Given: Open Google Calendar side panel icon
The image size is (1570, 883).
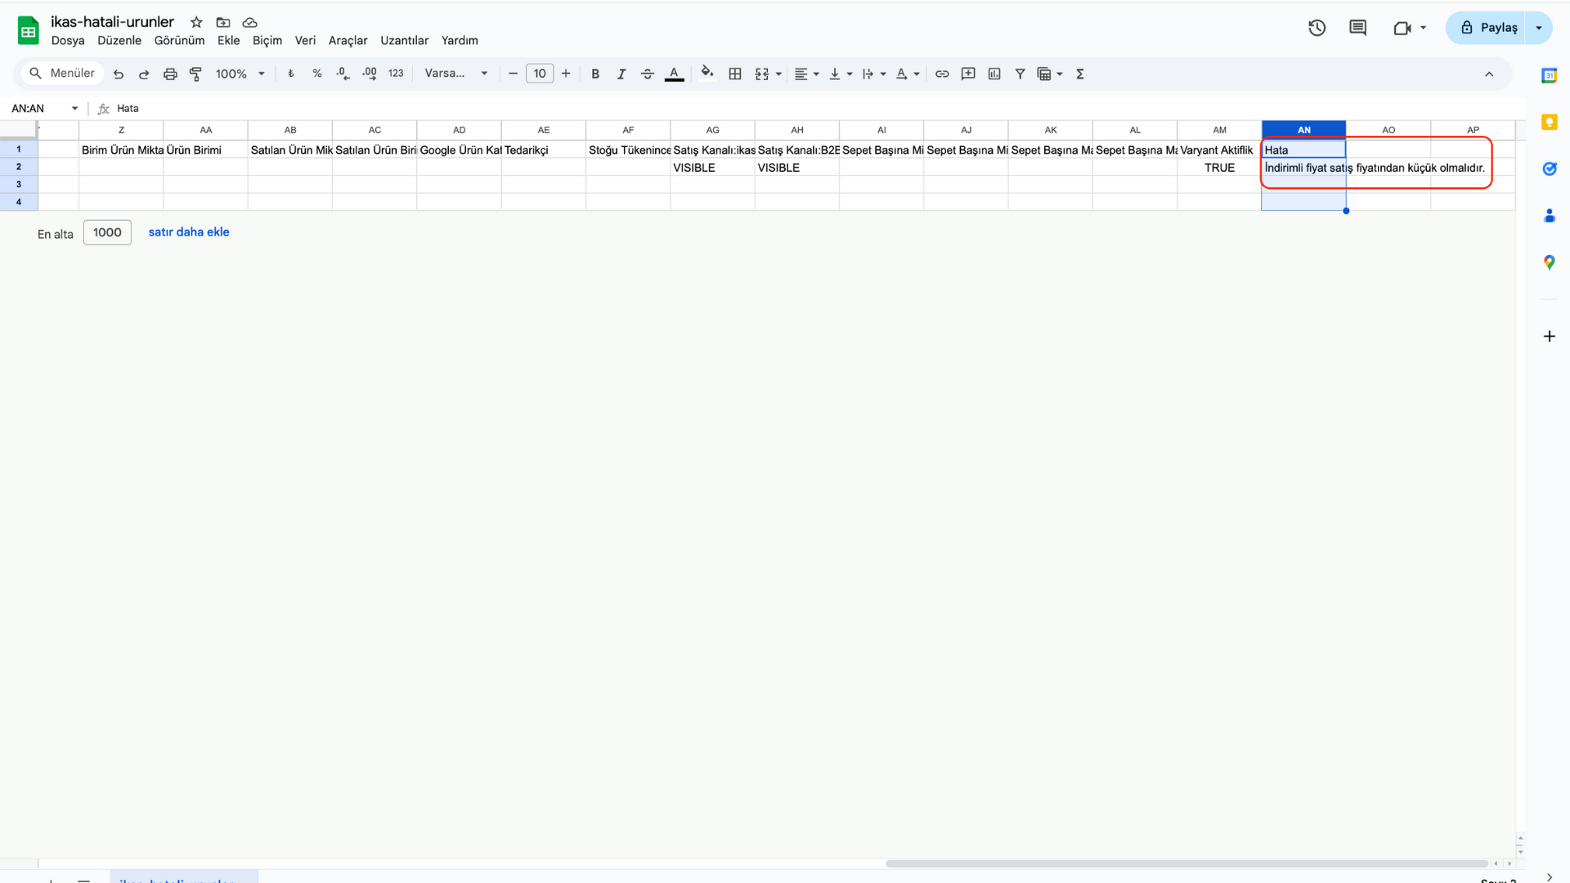Looking at the screenshot, I should (1549, 75).
